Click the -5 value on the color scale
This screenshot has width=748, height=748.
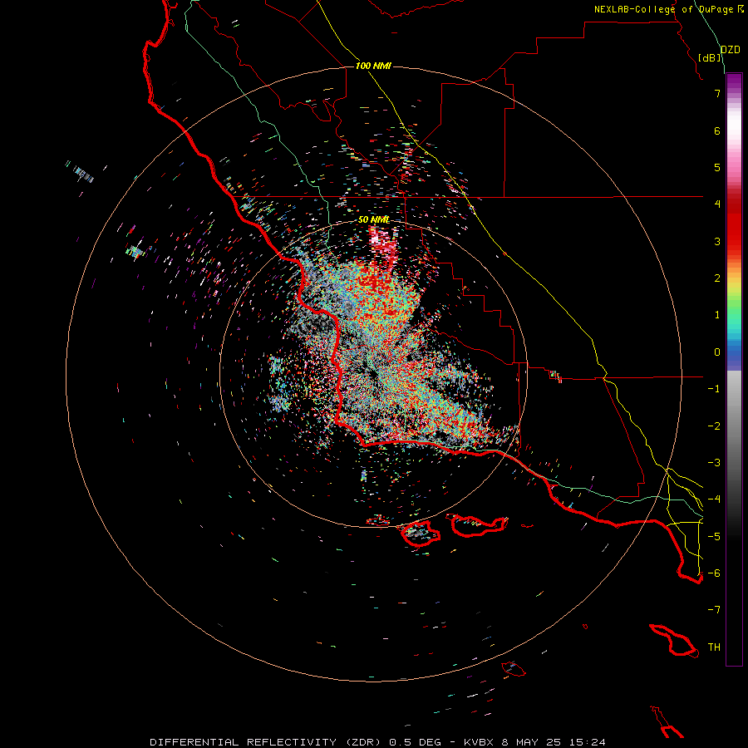point(714,536)
